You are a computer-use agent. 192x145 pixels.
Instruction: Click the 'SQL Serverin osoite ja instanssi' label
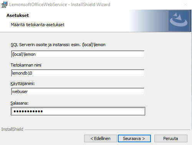[x=58, y=45]
